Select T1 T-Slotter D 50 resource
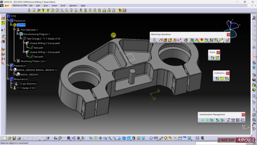The width and height of the screenshot is (257, 145). (26, 88)
